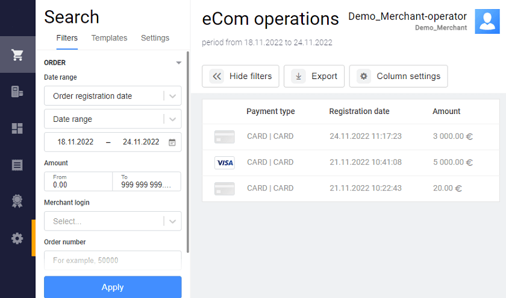
Task: Click the POS terminal sidebar icon
Action: [x=17, y=92]
